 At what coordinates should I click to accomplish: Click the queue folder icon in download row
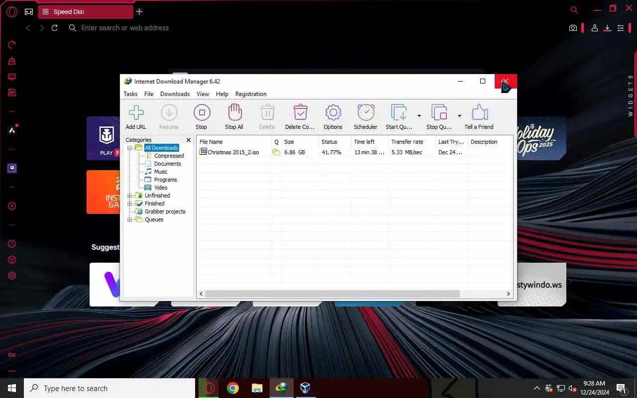[x=276, y=152]
